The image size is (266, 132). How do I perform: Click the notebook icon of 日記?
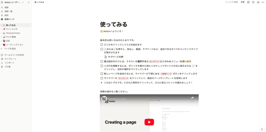coord(4,41)
